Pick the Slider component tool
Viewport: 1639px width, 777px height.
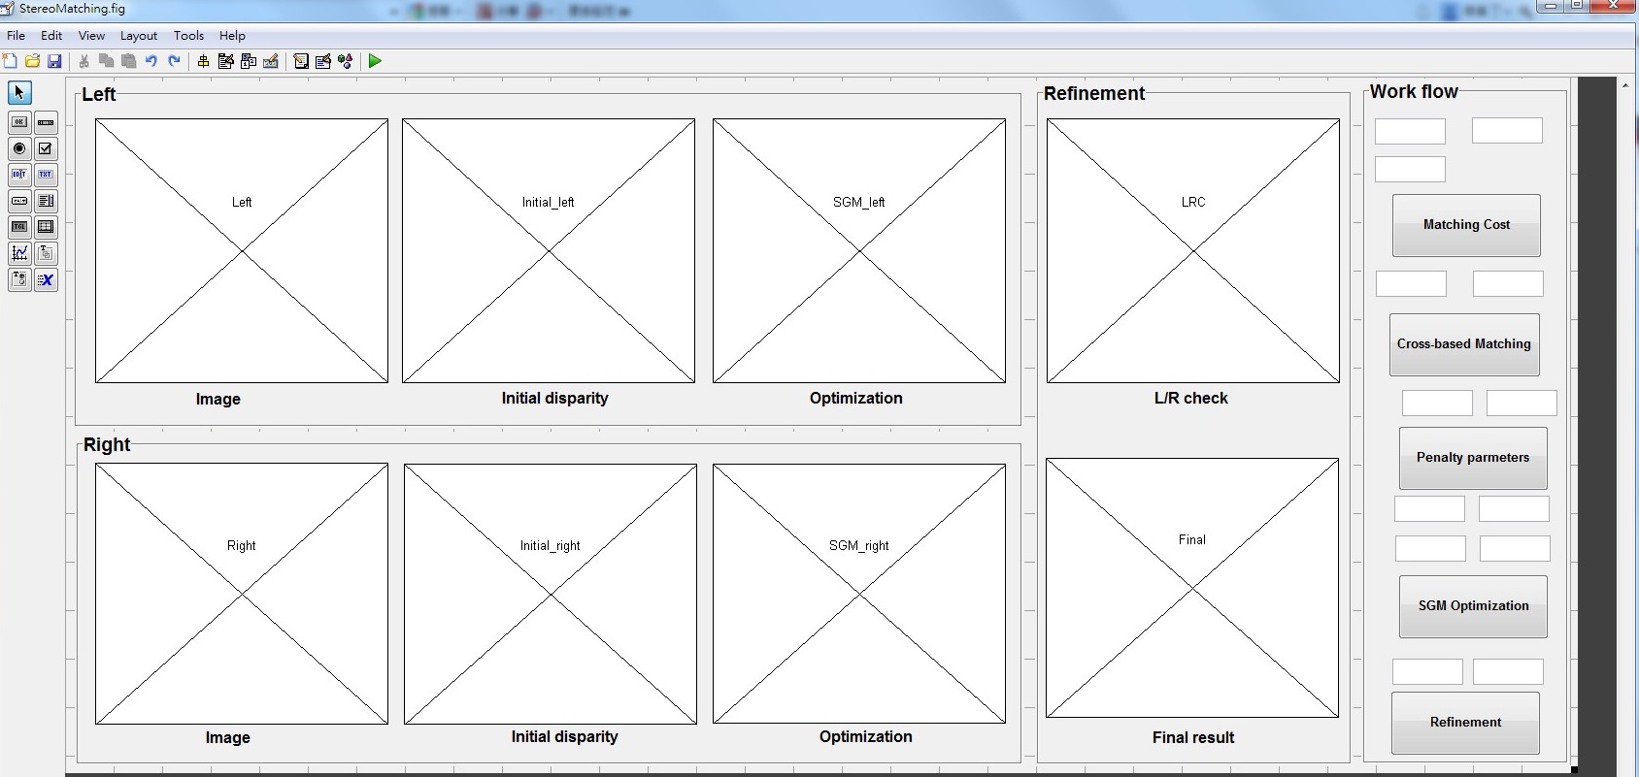(46, 122)
